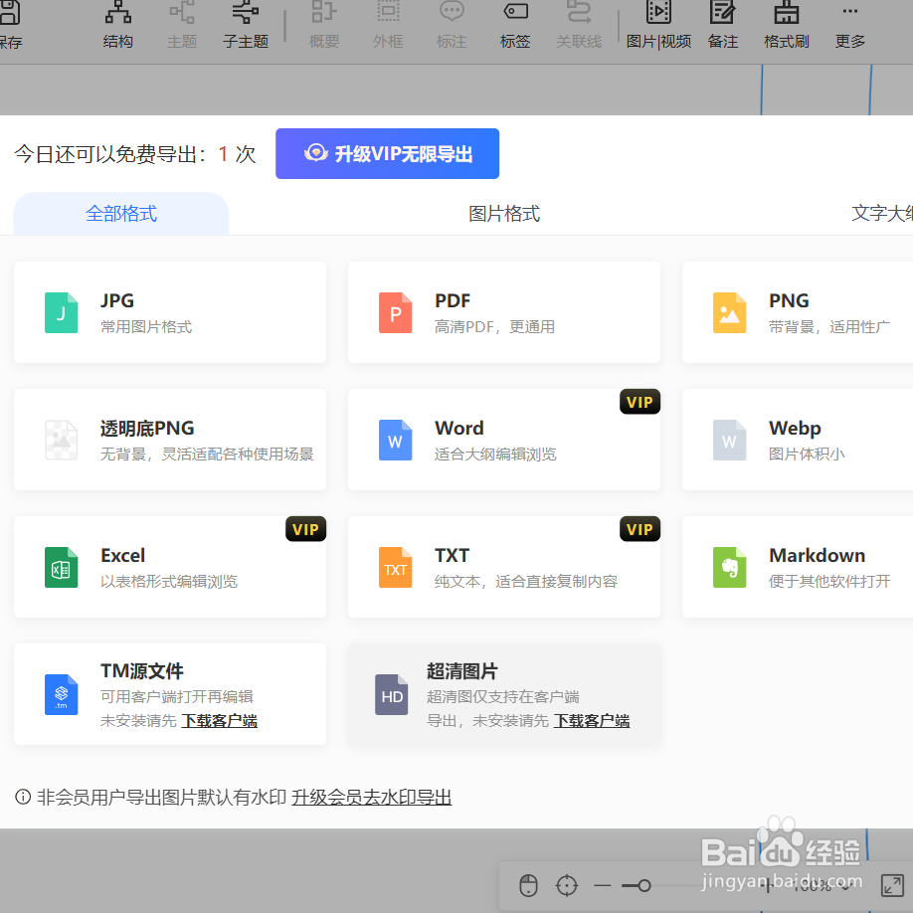Open the 备注 notes tool
This screenshot has height=913, width=913.
723,25
